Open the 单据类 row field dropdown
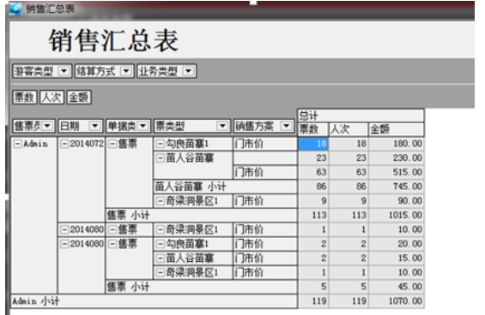485x315 pixels. [142, 126]
